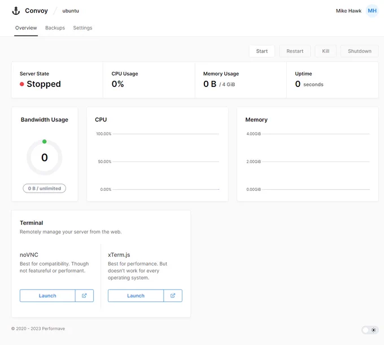Click the Memory chart heading

[x=256, y=120]
